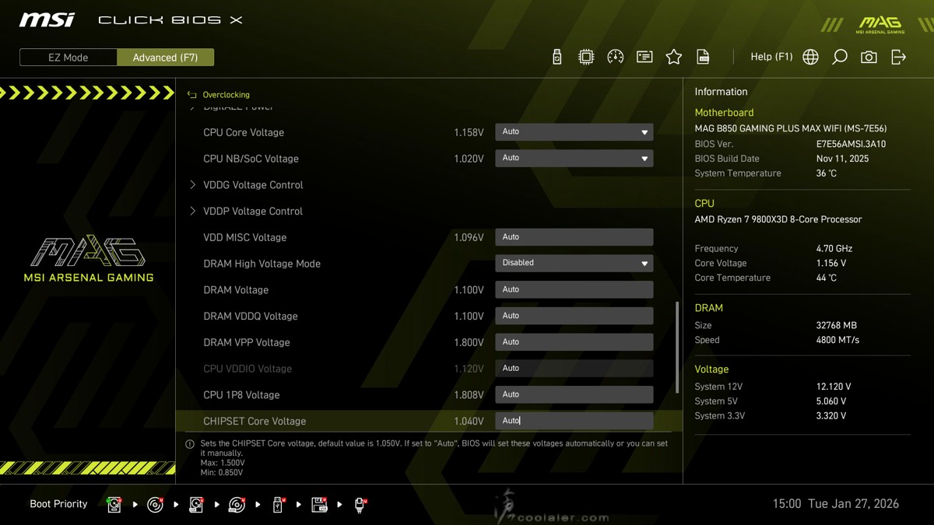Image resolution: width=934 pixels, height=525 pixels.
Task: Open the LOG file icon
Action: 703,57
